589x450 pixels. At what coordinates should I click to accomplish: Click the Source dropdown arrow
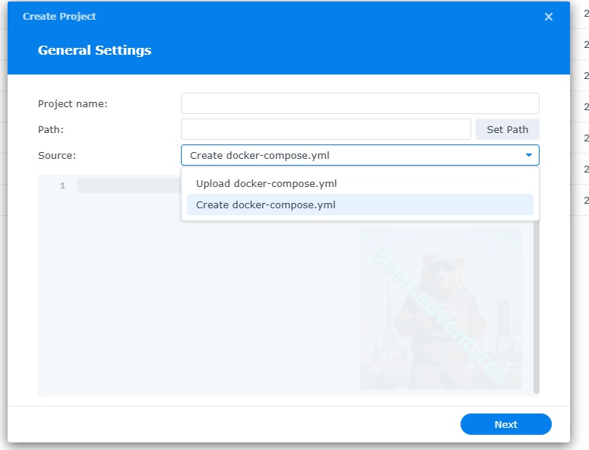(x=529, y=155)
